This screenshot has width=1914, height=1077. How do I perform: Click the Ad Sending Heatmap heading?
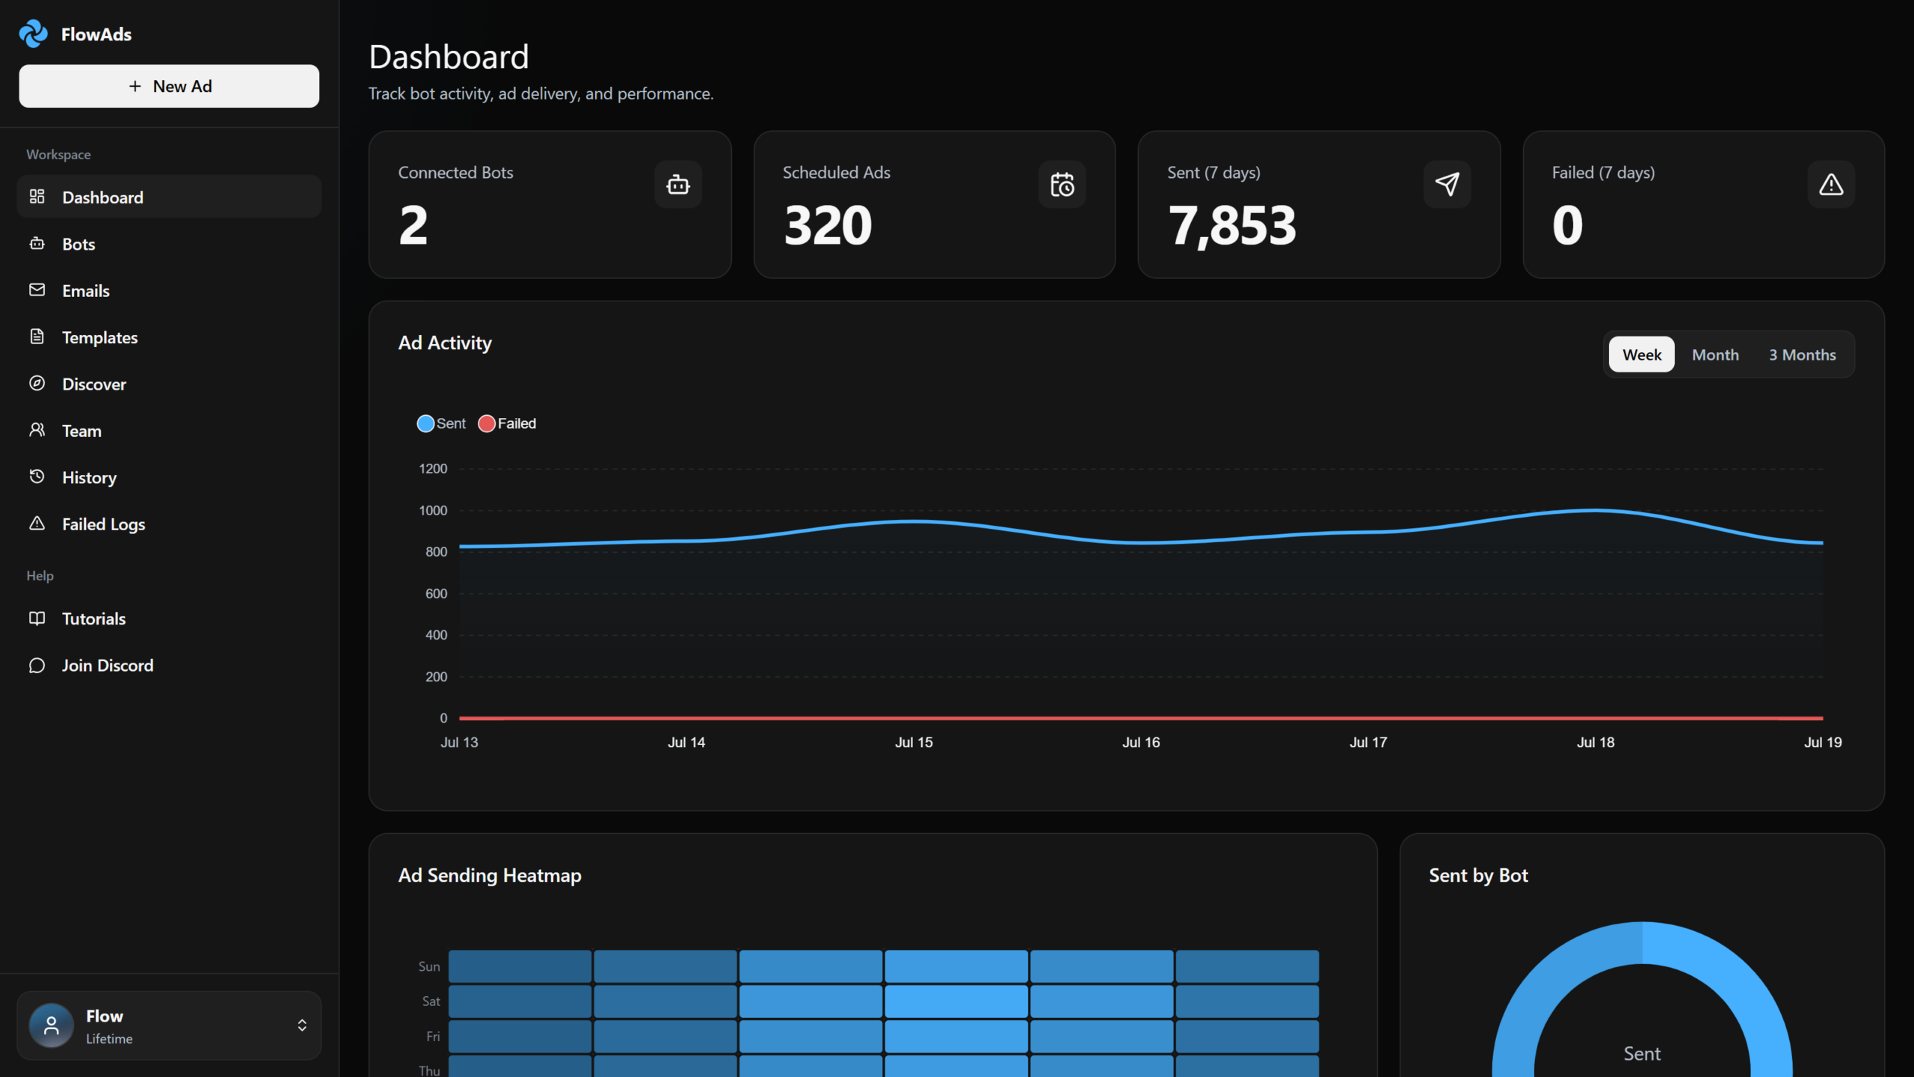(x=490, y=875)
